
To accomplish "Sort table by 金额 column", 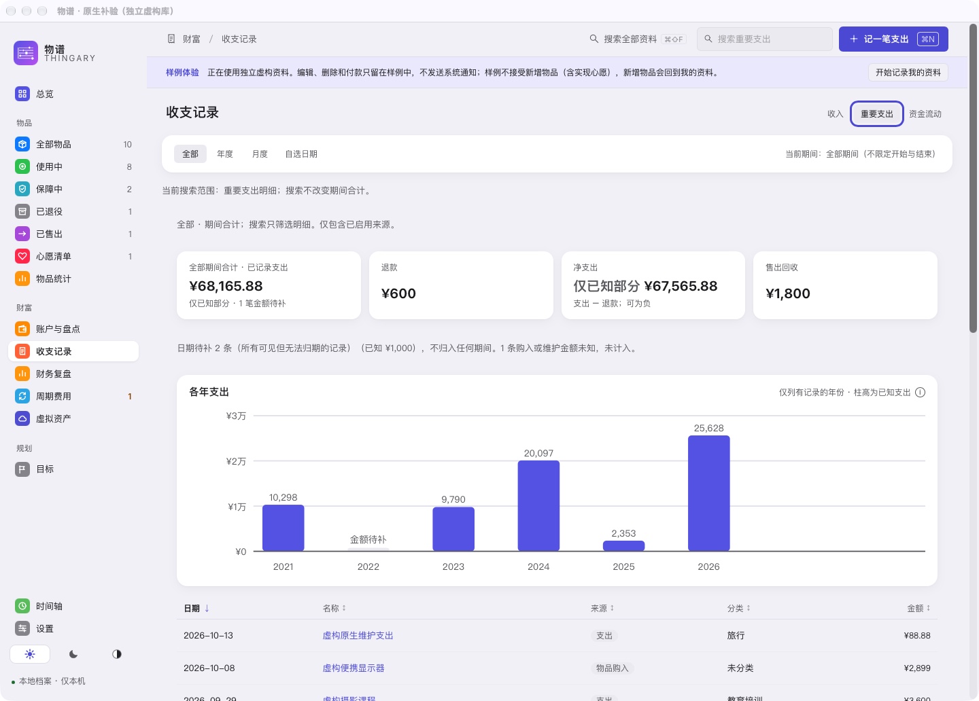I will click(918, 608).
